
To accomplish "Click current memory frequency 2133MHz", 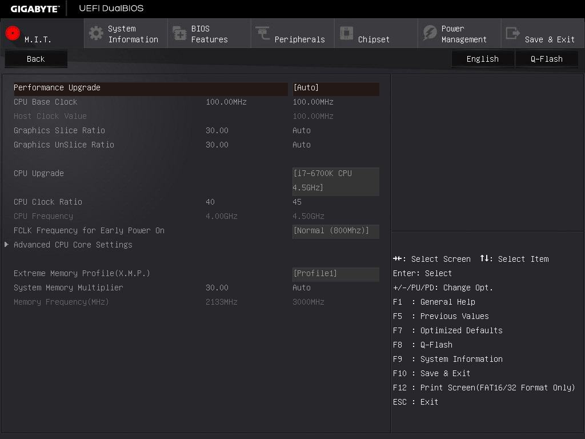I will 221,302.
